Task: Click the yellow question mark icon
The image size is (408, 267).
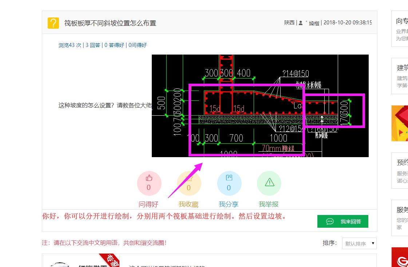Action: (53, 23)
